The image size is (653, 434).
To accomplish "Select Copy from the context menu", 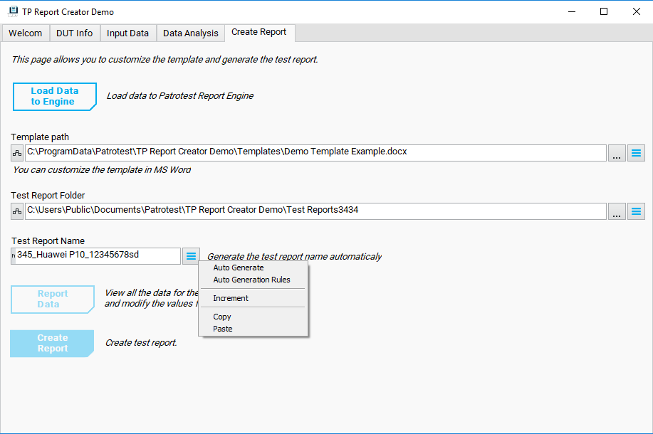I will [222, 317].
